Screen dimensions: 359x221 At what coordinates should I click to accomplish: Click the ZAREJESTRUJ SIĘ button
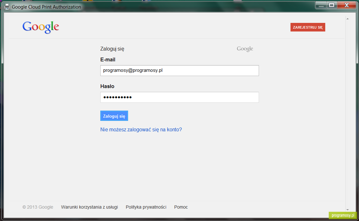click(x=308, y=27)
